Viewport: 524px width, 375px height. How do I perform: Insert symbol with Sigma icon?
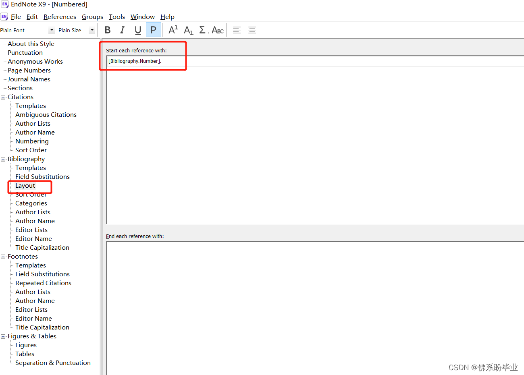(203, 30)
